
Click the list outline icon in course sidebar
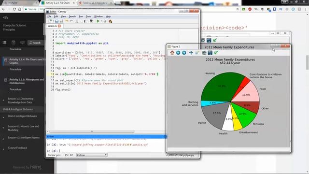point(4,43)
